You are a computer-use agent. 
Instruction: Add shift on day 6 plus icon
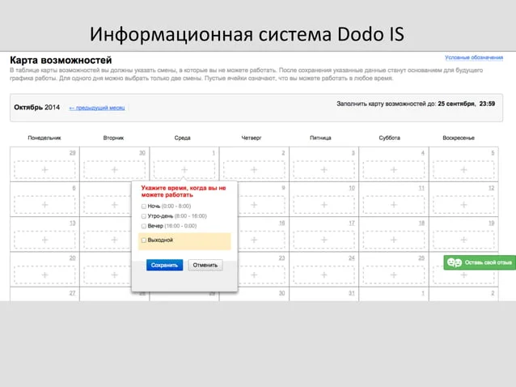point(44,205)
